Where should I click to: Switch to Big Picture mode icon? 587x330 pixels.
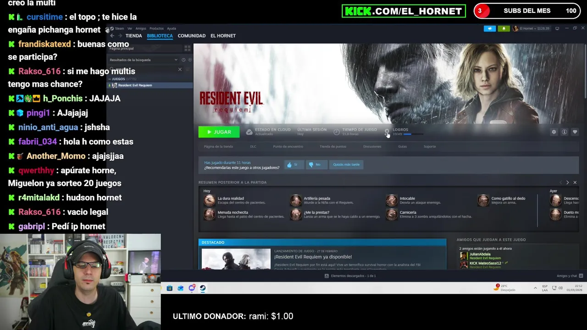tap(557, 28)
